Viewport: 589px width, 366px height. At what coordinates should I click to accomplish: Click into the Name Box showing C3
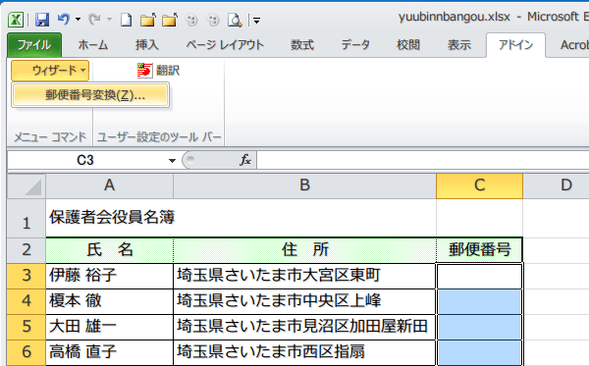tap(84, 160)
